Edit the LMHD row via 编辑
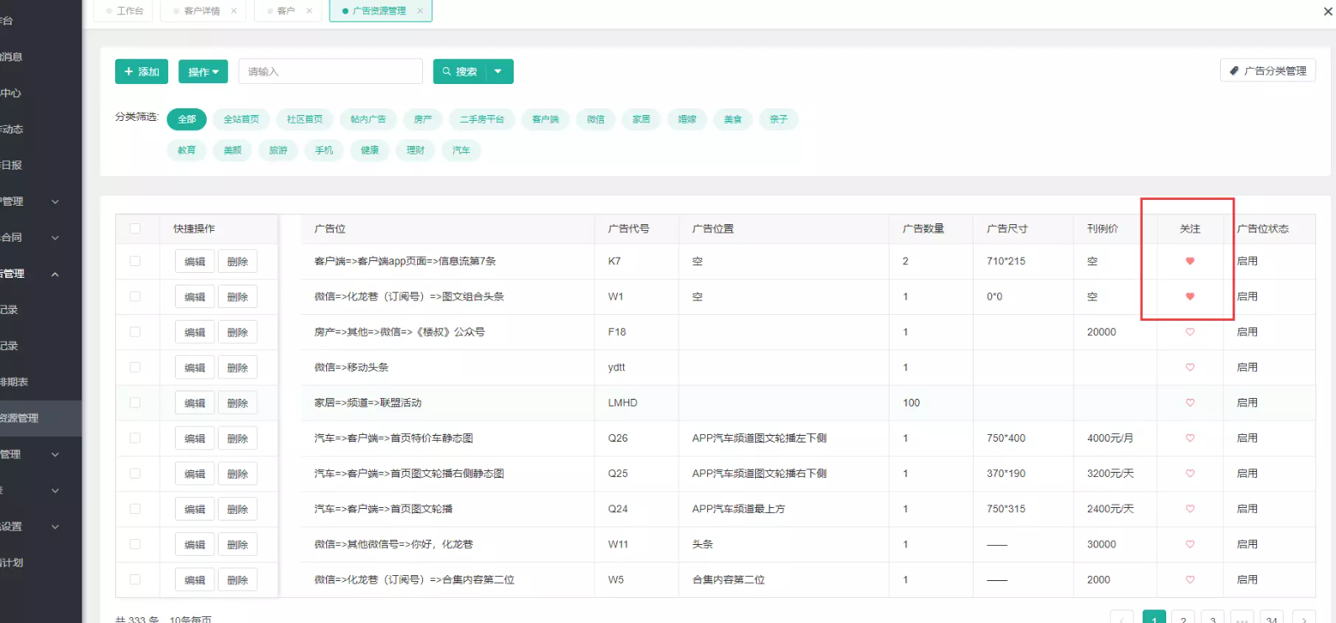Image resolution: width=1336 pixels, height=623 pixels. (195, 403)
